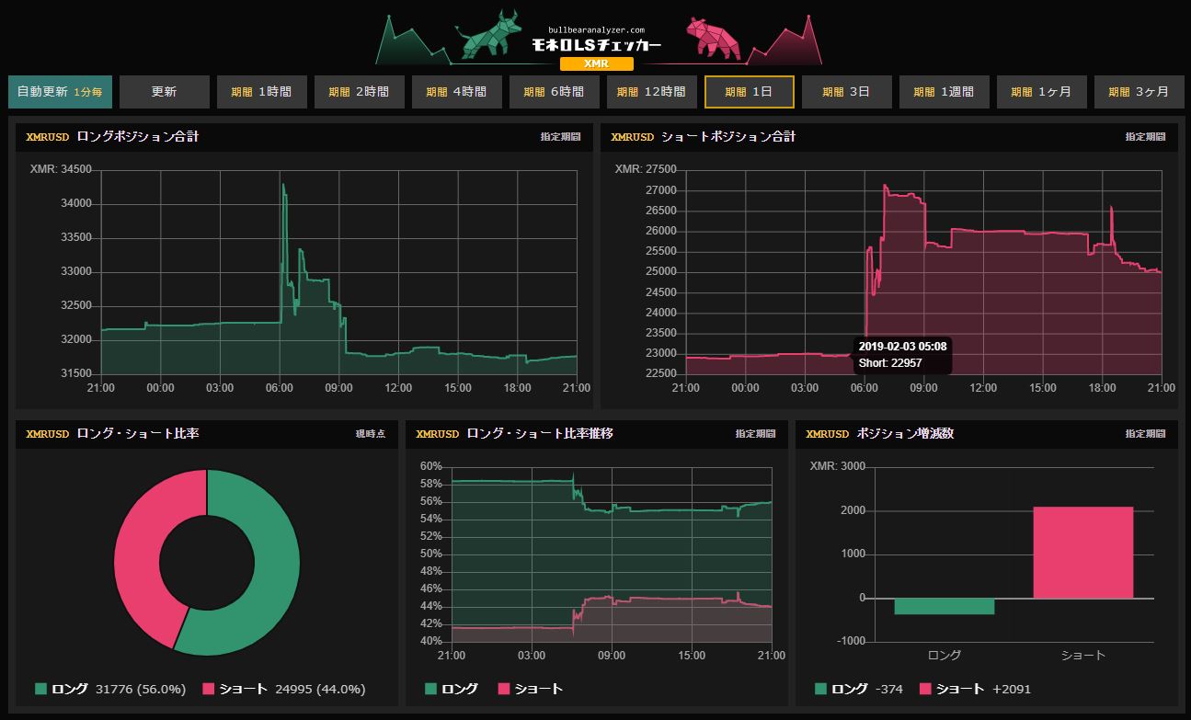The width and height of the screenshot is (1191, 720).
Task: Select the highlighted 期間 1日 period tab
Action: click(x=749, y=91)
